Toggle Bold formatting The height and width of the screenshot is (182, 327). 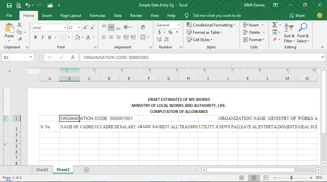pyautogui.click(x=35, y=37)
